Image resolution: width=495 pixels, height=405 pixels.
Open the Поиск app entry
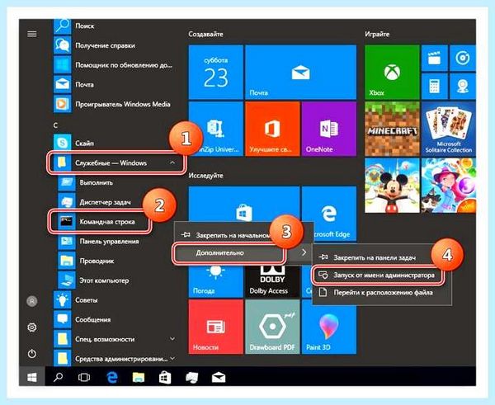(114, 26)
